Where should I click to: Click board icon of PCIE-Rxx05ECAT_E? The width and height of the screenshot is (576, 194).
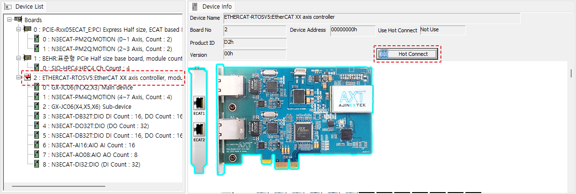(27, 29)
